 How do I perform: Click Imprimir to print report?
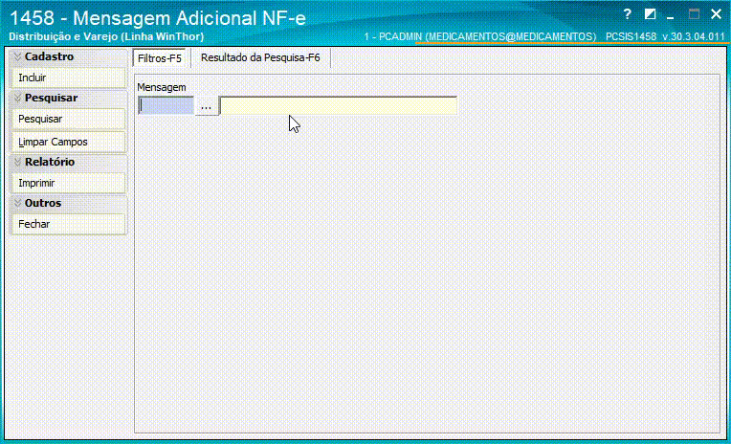click(69, 183)
